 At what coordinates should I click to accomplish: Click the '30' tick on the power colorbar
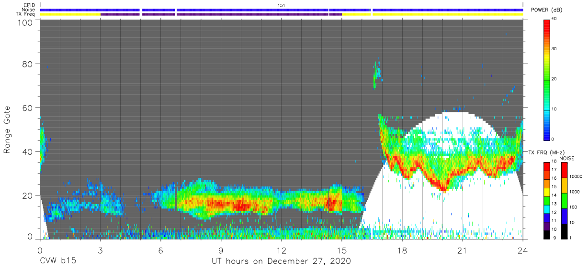click(x=554, y=49)
